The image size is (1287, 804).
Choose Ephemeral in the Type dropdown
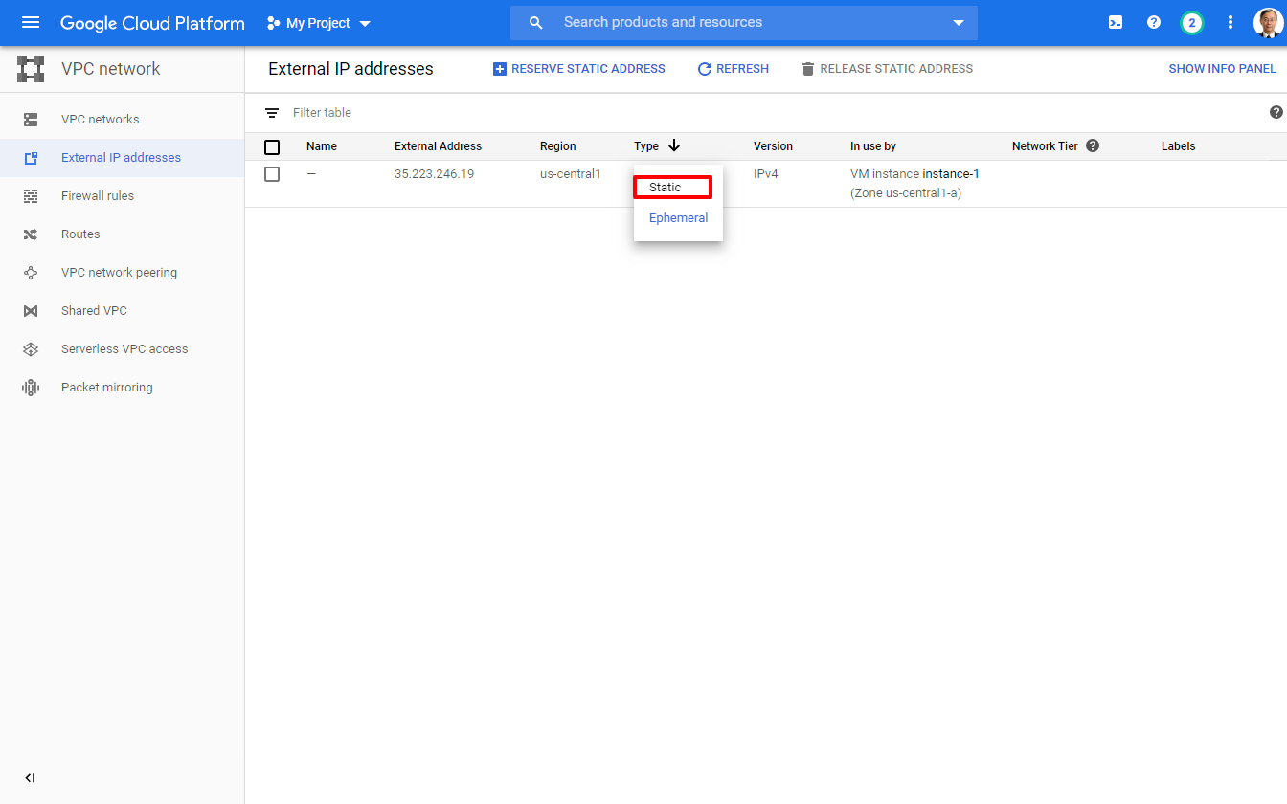coord(678,218)
